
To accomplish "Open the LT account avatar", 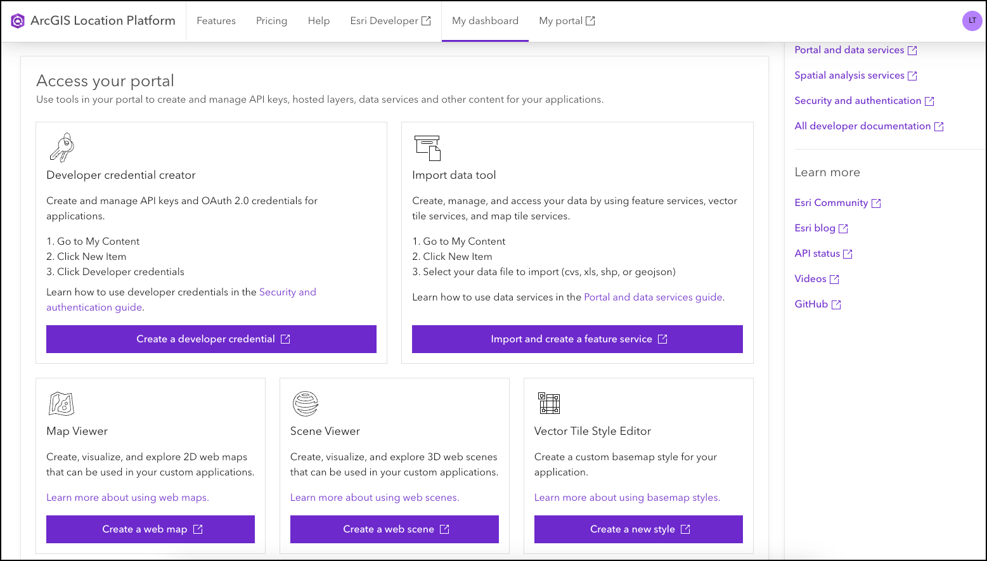I will [x=972, y=20].
